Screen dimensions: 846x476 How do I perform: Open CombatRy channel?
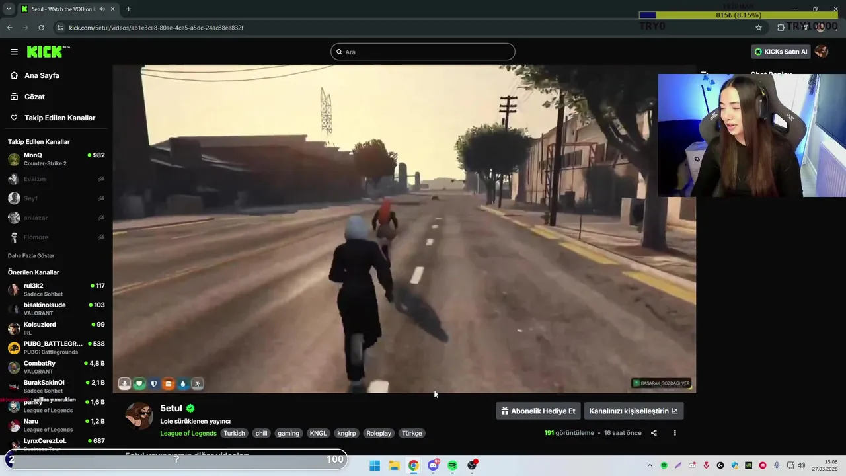(56, 367)
